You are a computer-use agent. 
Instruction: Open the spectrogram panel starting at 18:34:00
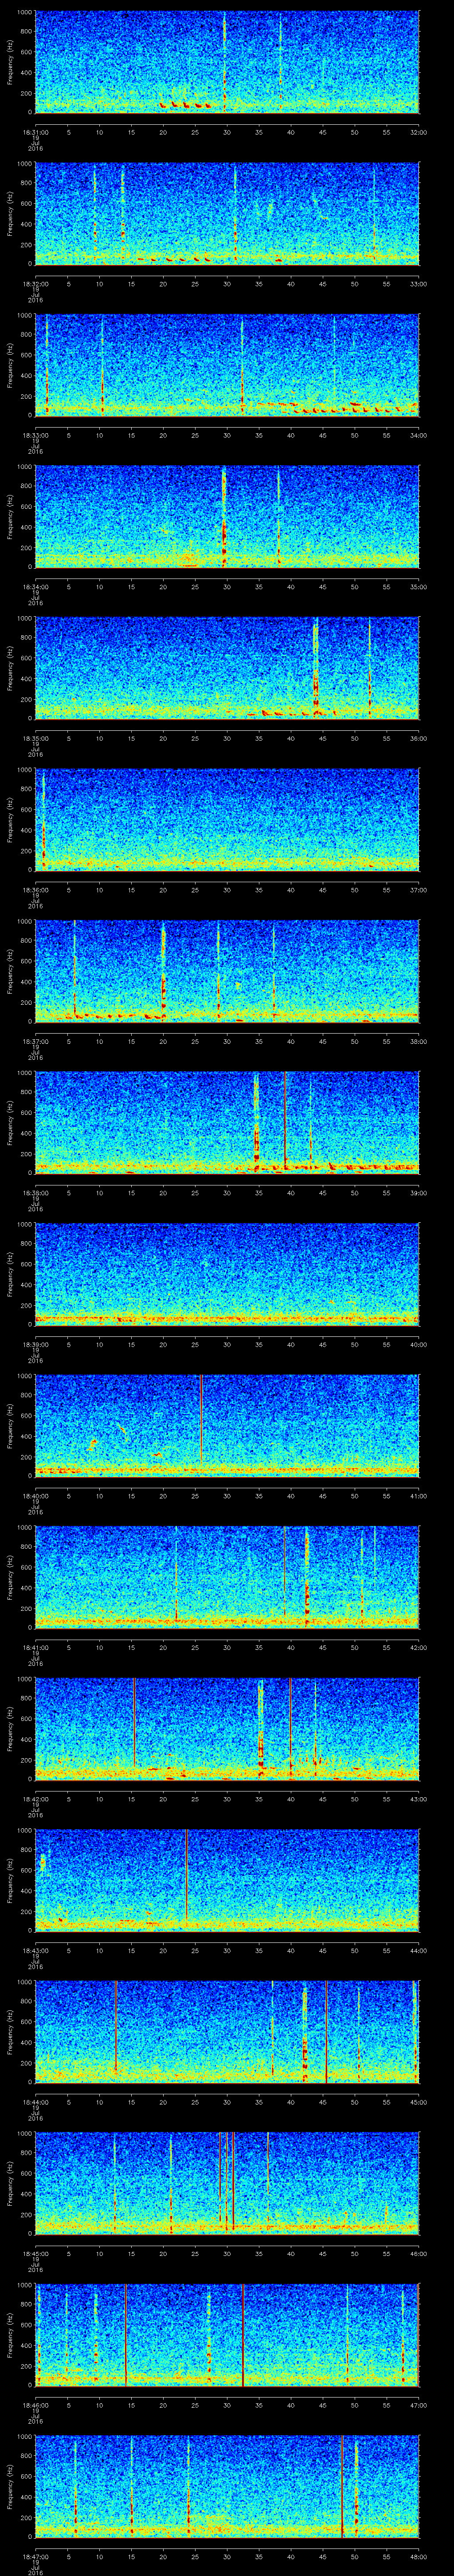coord(227,517)
